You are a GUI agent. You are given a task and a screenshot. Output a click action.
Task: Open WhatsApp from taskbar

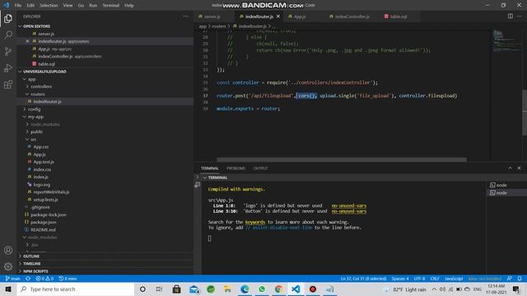[x=262, y=289]
